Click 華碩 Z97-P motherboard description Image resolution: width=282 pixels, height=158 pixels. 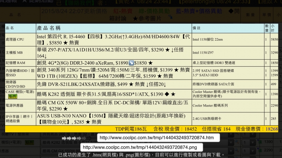click(x=110, y=53)
